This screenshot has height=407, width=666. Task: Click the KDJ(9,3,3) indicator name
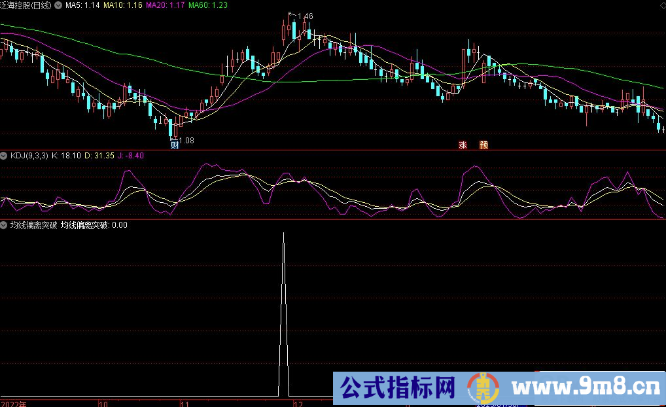pos(29,156)
